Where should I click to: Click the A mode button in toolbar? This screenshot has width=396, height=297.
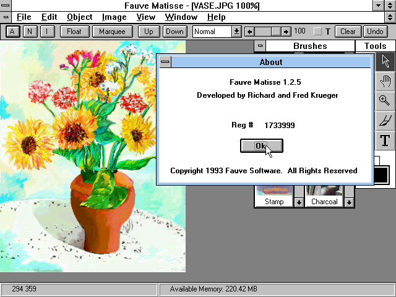click(x=13, y=32)
